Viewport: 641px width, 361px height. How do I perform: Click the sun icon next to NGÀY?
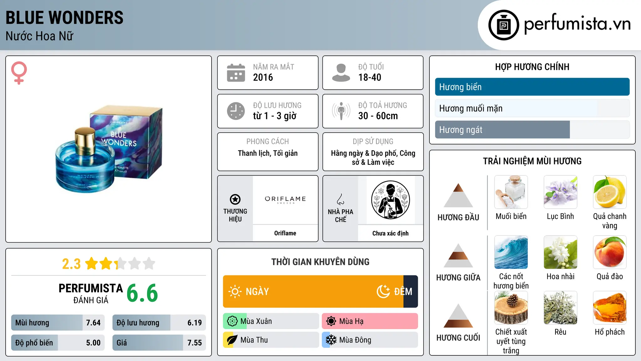(x=235, y=291)
